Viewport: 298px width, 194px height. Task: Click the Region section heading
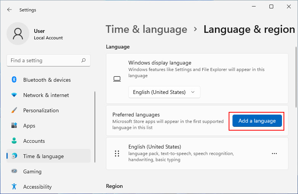click(x=114, y=186)
